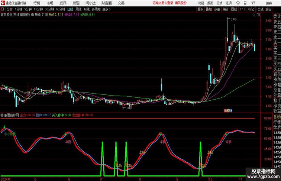Open the 资讯 menu
Image resolution: width=281 pixels, height=181 pixels.
point(63,3)
